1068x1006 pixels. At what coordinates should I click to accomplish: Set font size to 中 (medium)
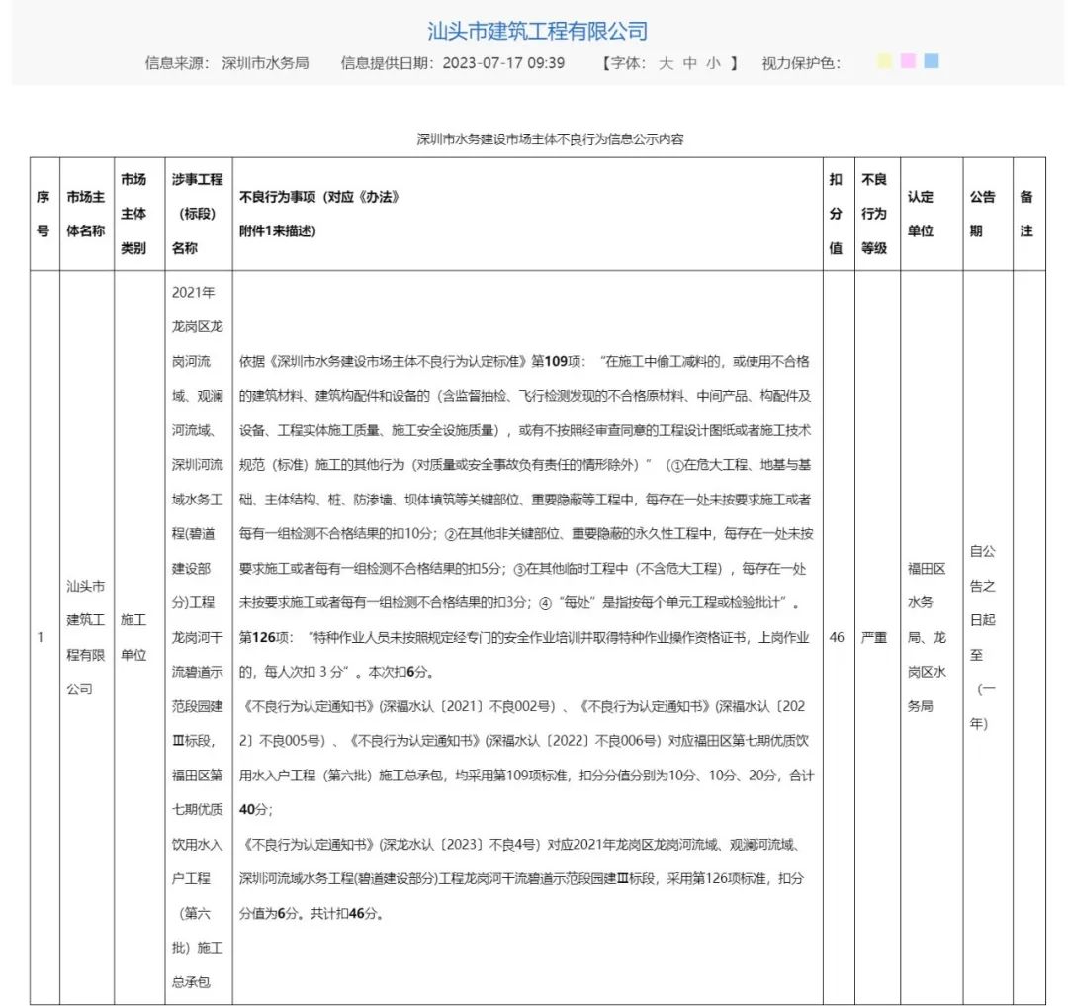pos(689,63)
